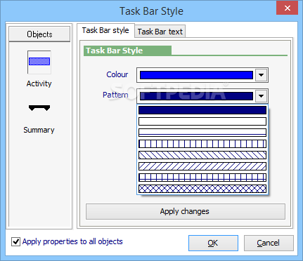The image size is (303, 261).
Task: Click the Summary label text
Action: pos(39,130)
